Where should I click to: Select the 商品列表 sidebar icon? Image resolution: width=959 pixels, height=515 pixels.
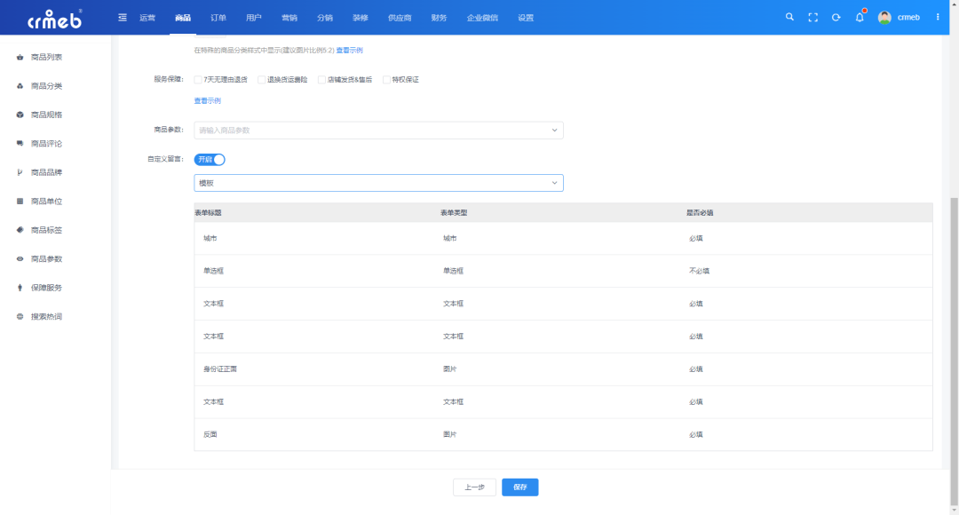[x=21, y=57]
